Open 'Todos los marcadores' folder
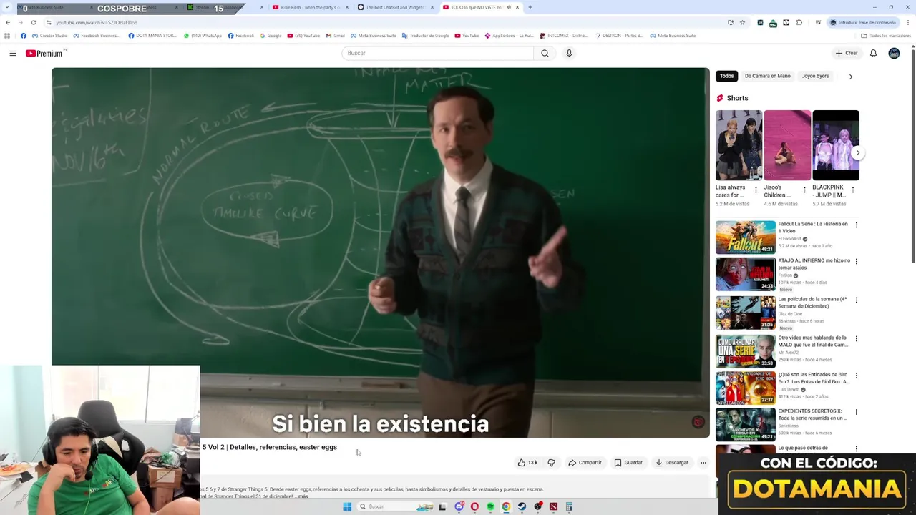 click(x=886, y=36)
